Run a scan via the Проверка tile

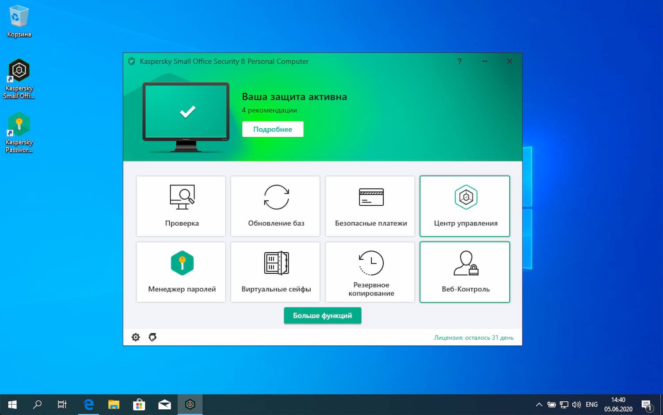(181, 206)
